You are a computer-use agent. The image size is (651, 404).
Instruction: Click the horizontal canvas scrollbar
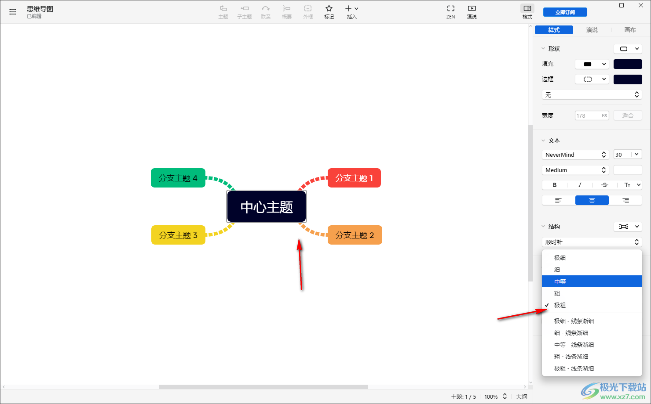[x=263, y=387]
